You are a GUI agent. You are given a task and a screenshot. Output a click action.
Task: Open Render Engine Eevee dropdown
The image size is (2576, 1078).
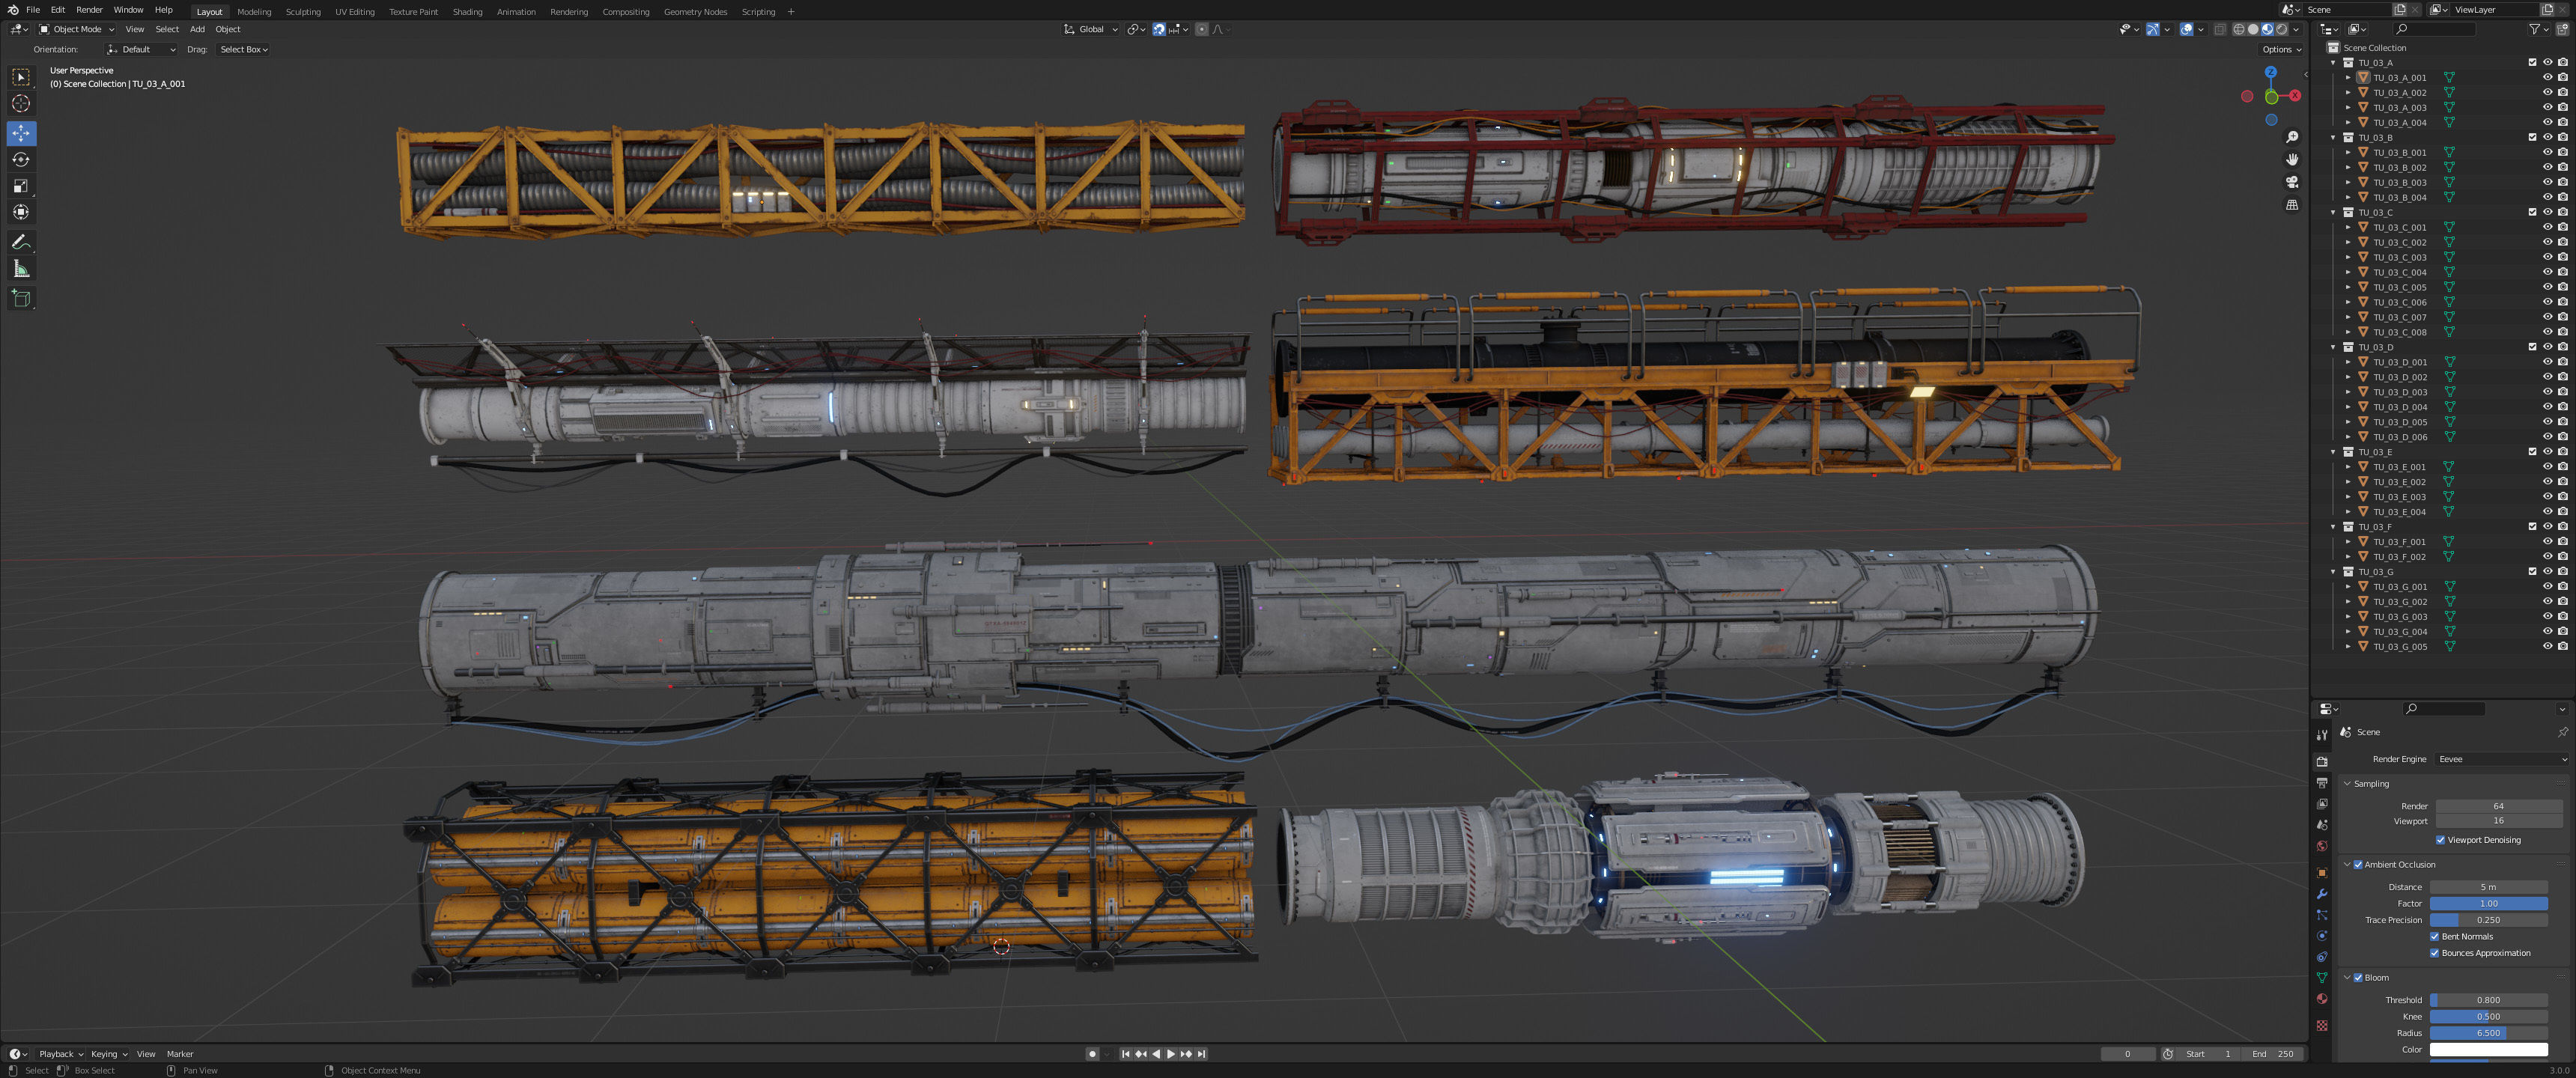pyautogui.click(x=2502, y=759)
